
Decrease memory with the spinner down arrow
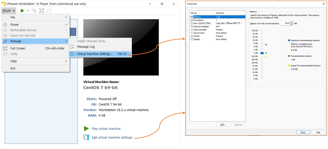point(292,24)
